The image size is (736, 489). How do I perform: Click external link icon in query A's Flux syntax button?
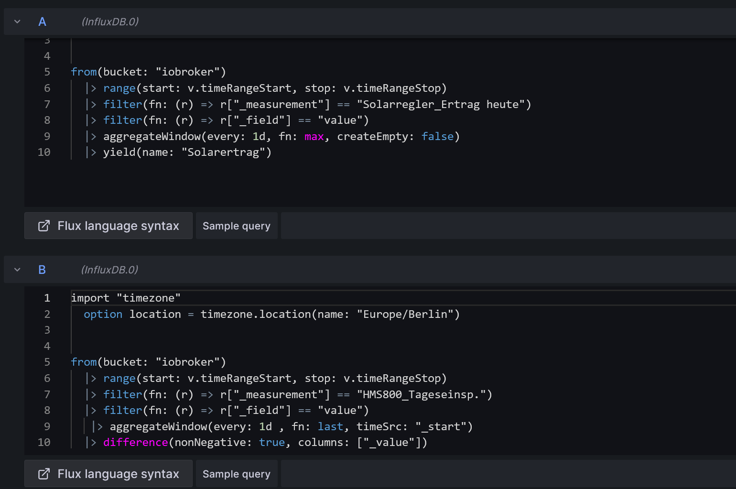pyautogui.click(x=43, y=226)
